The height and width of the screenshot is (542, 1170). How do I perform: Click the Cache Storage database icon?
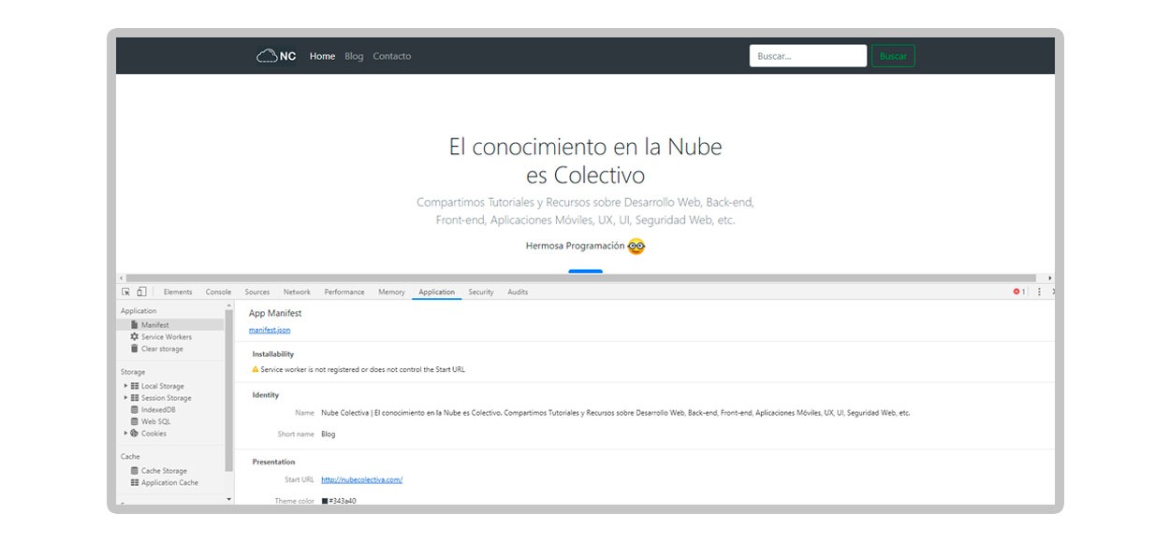coord(135,471)
